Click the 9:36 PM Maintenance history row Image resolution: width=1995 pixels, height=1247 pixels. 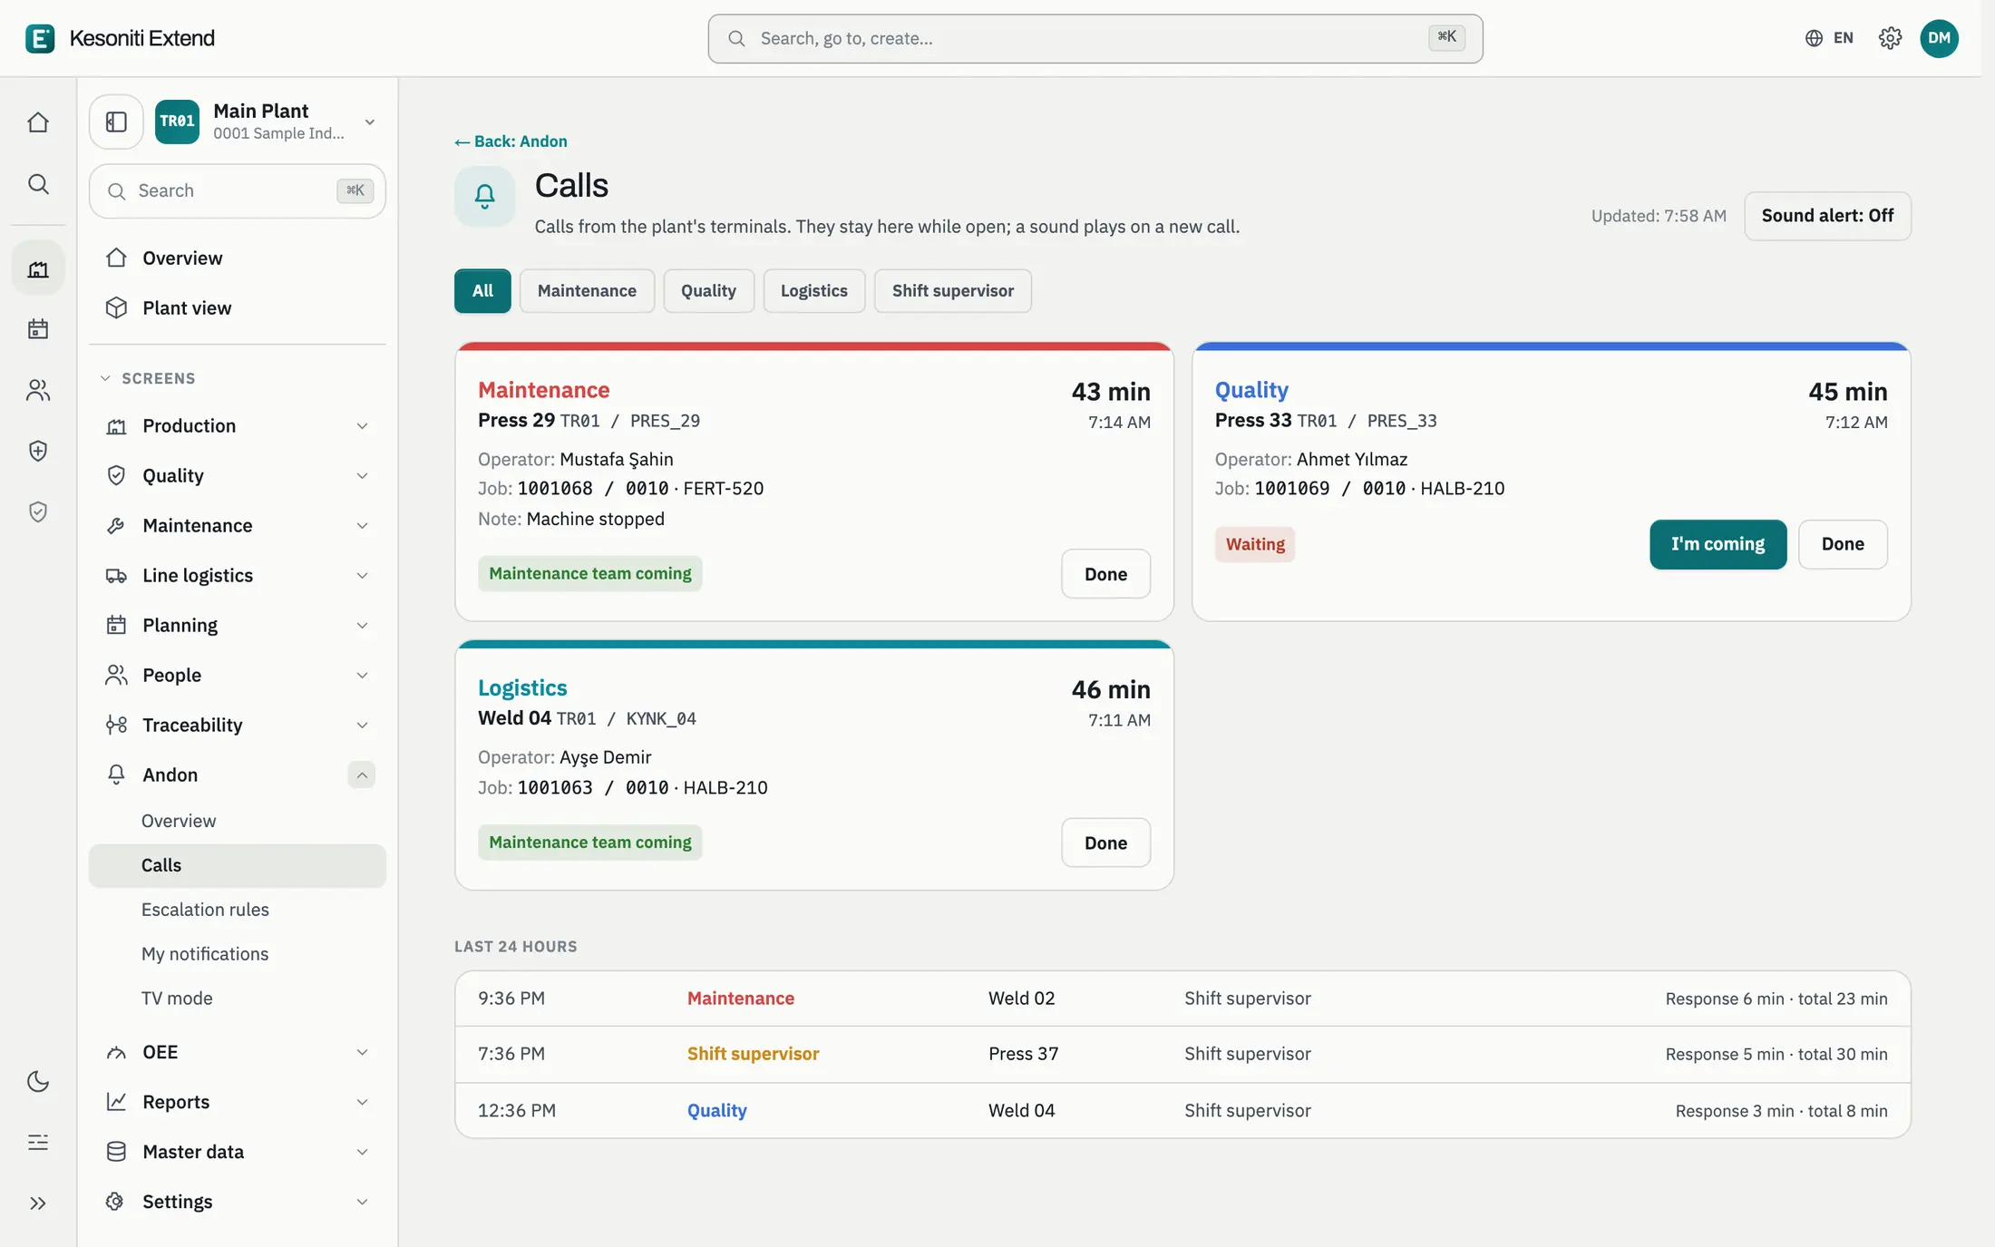coord(1182,999)
